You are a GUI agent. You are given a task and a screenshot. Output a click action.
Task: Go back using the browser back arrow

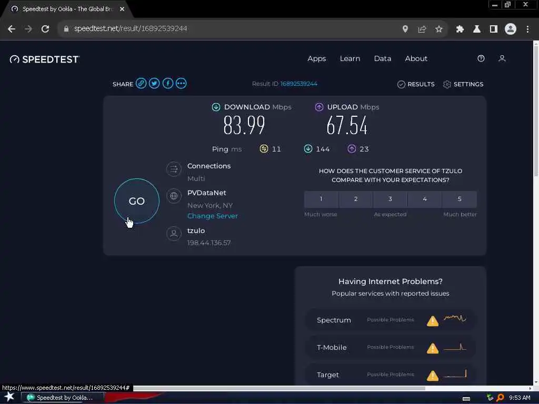click(12, 29)
